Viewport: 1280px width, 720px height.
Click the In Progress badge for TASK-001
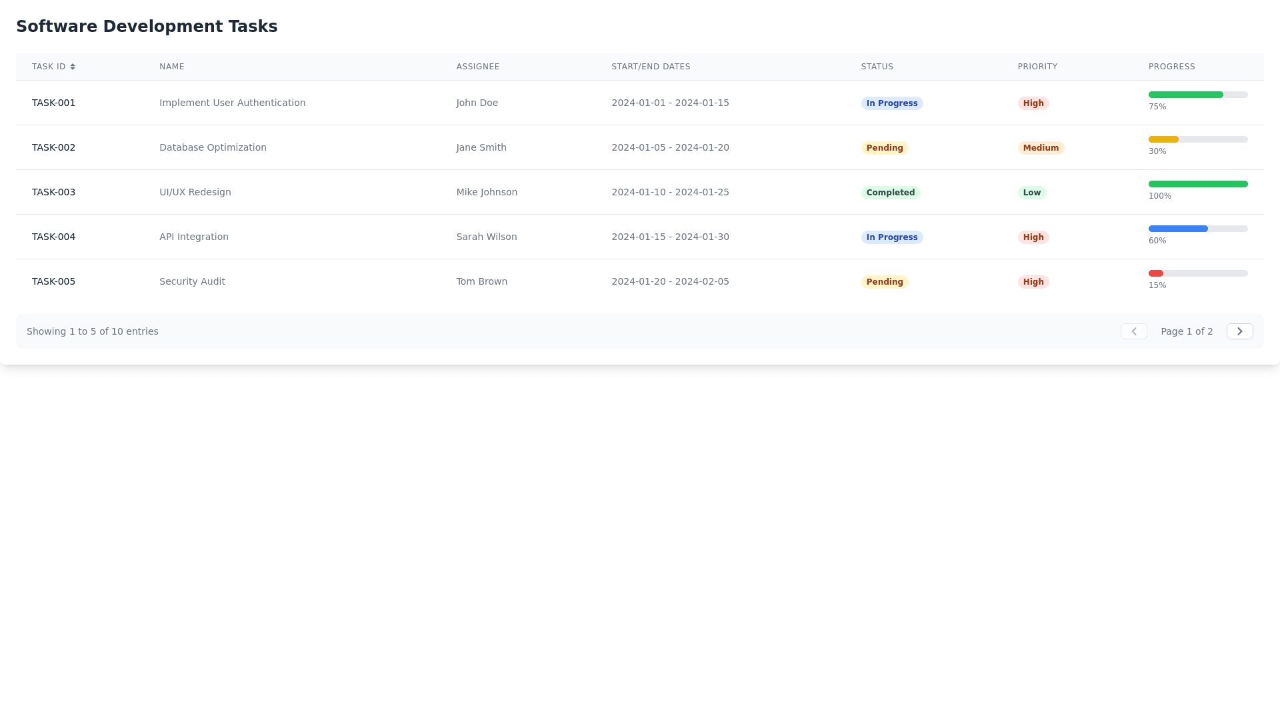coord(891,103)
